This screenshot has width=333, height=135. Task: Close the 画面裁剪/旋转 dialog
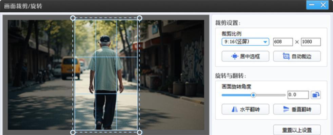tap(323, 5)
